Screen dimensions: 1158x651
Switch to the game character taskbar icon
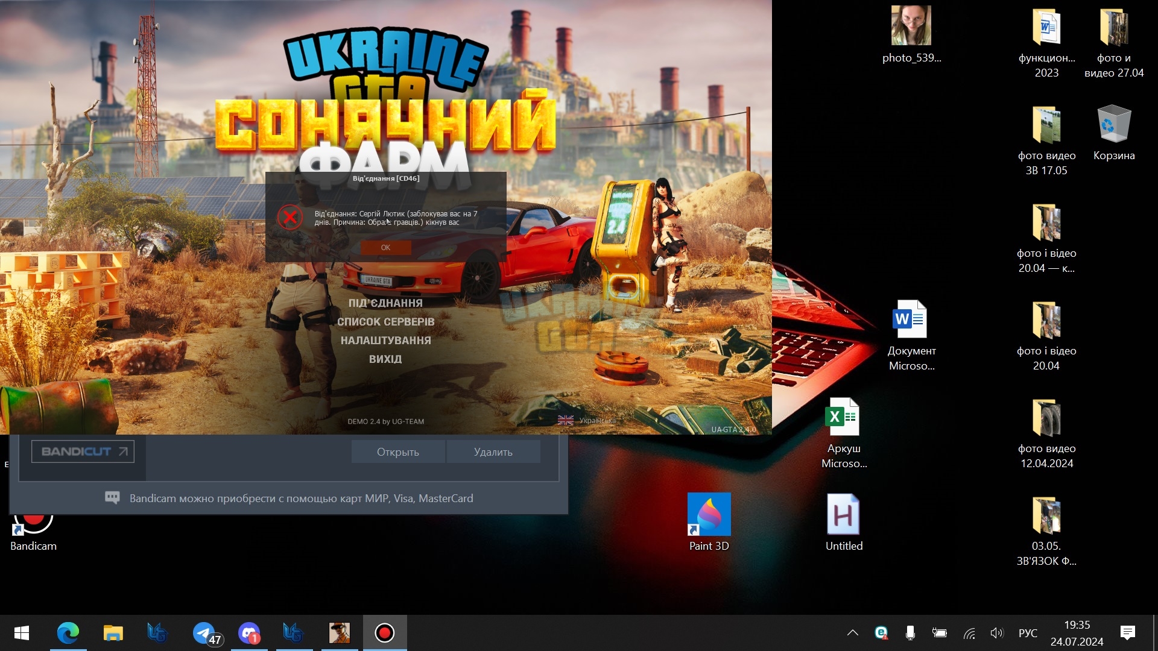[340, 633]
